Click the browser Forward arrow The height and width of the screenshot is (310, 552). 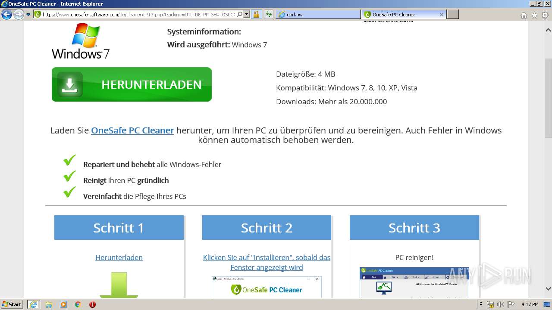19,15
